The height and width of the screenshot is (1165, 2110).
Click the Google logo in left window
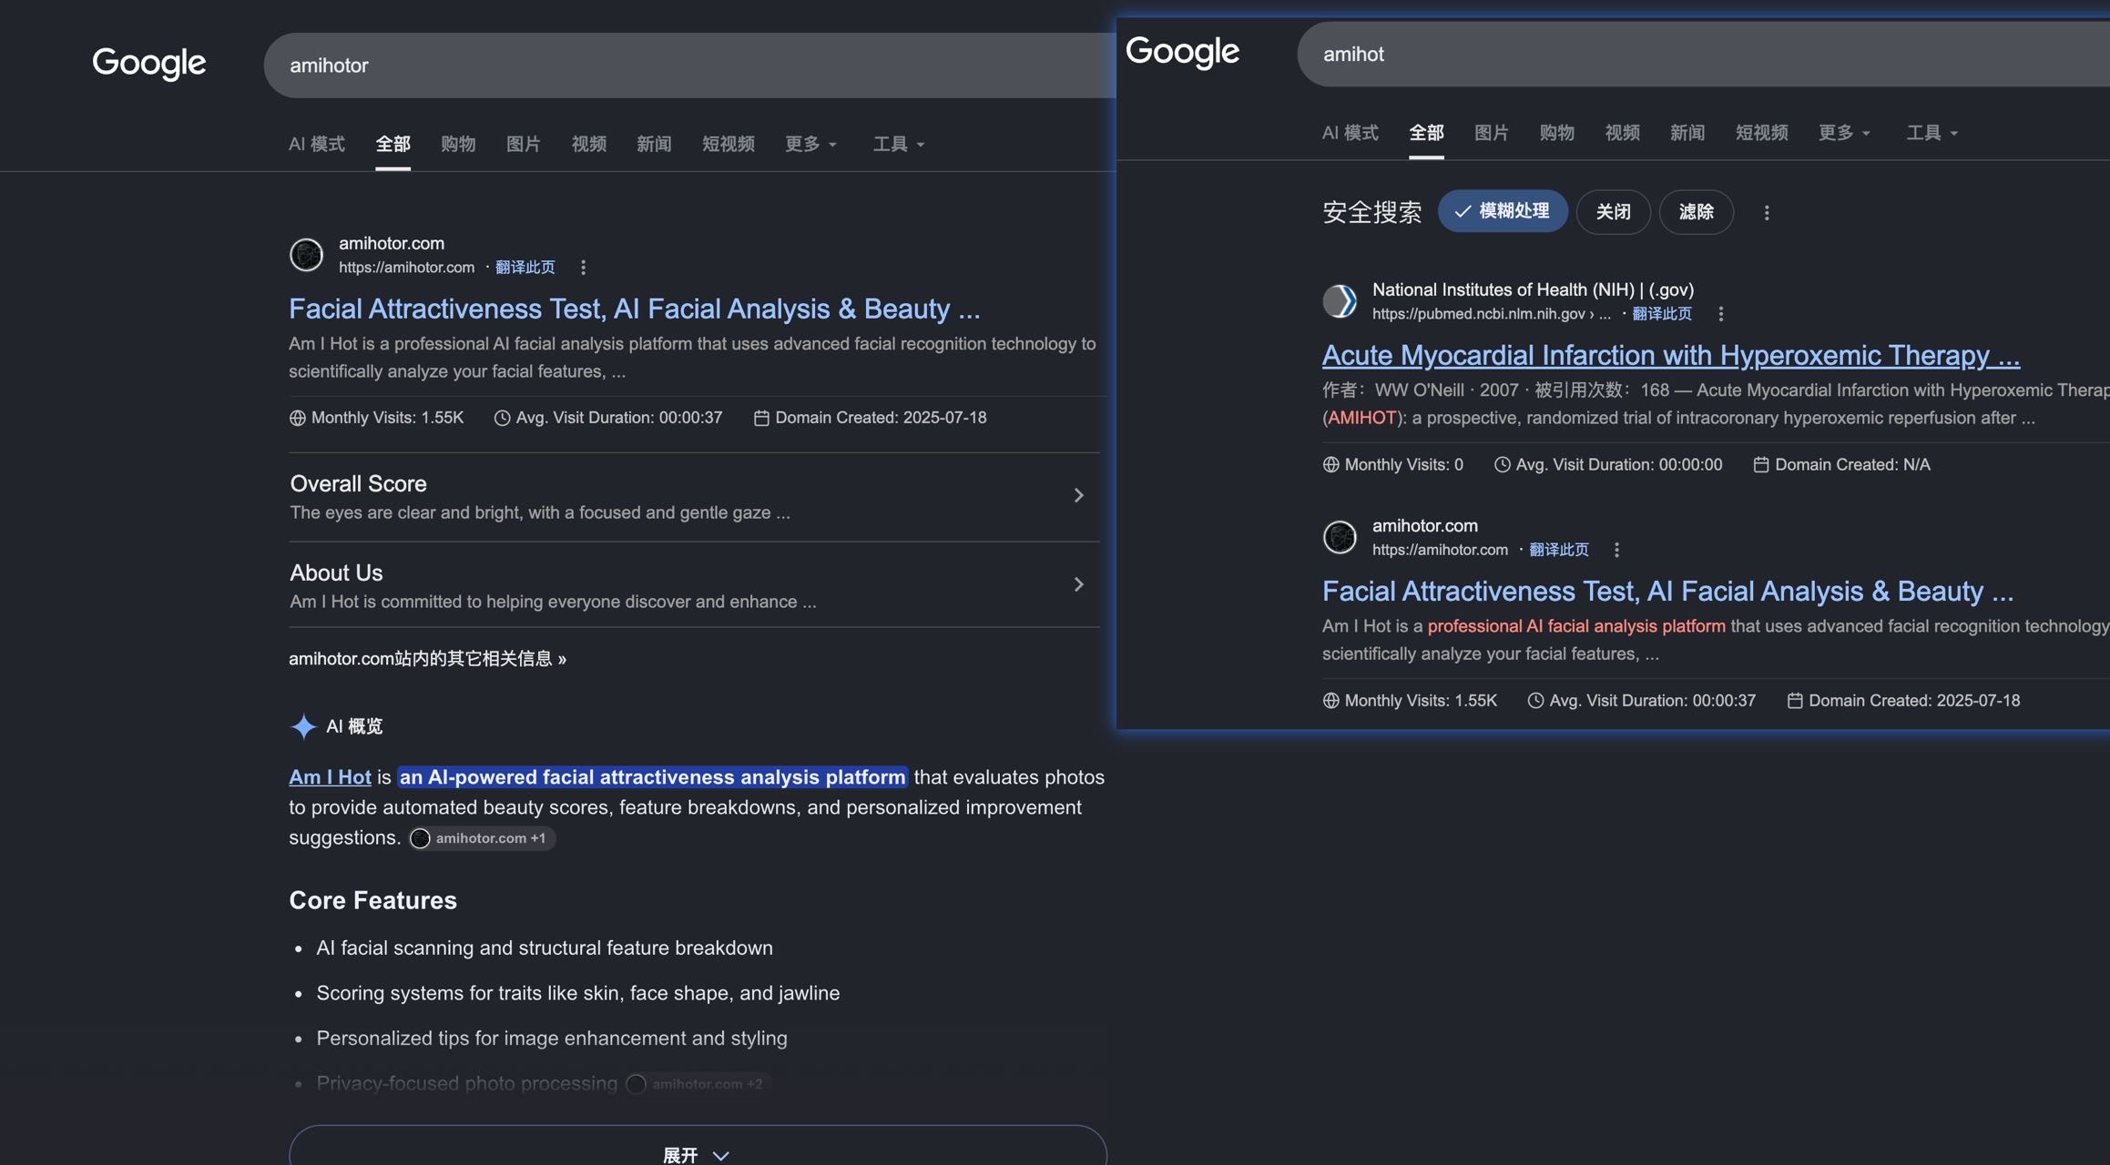point(149,64)
